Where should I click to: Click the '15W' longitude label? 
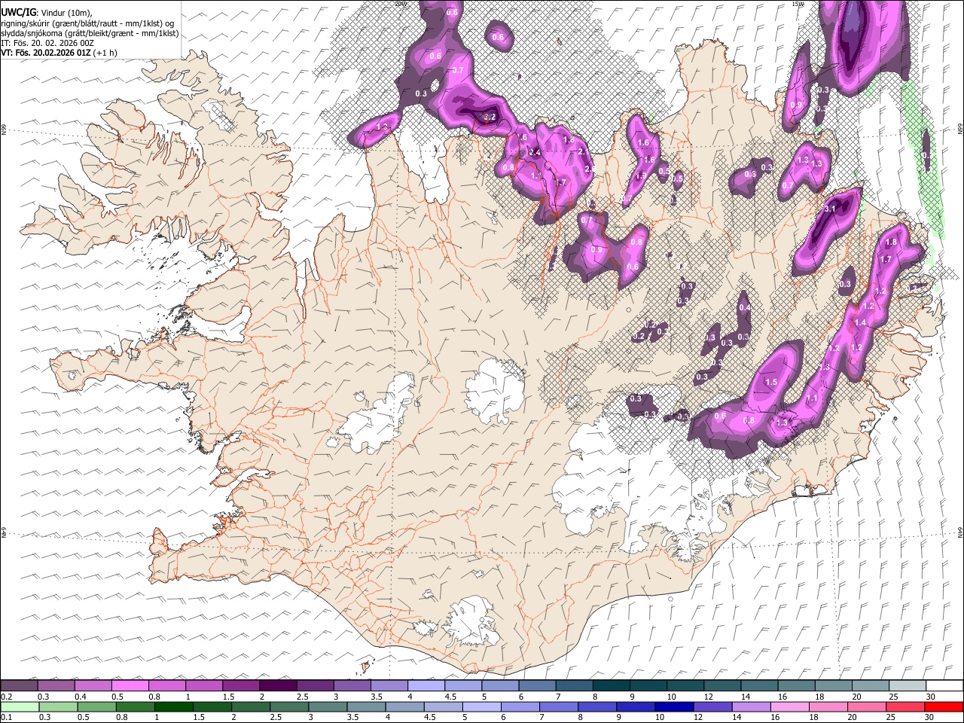click(x=797, y=4)
